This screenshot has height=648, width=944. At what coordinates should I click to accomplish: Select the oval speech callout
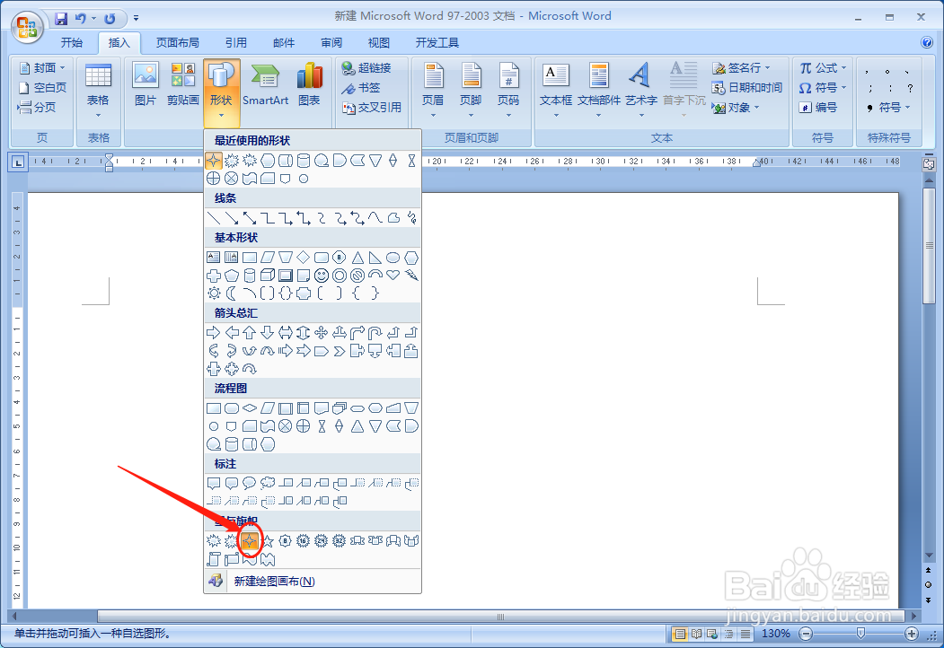pyautogui.click(x=249, y=483)
